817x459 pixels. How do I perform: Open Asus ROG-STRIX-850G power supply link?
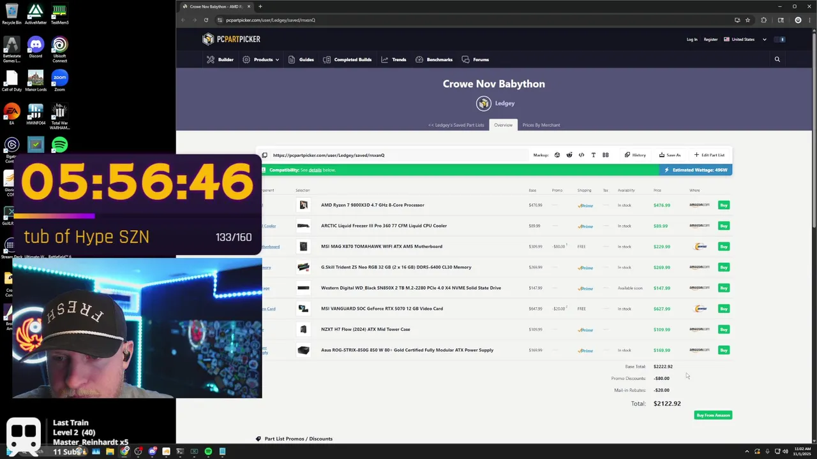coord(407,350)
